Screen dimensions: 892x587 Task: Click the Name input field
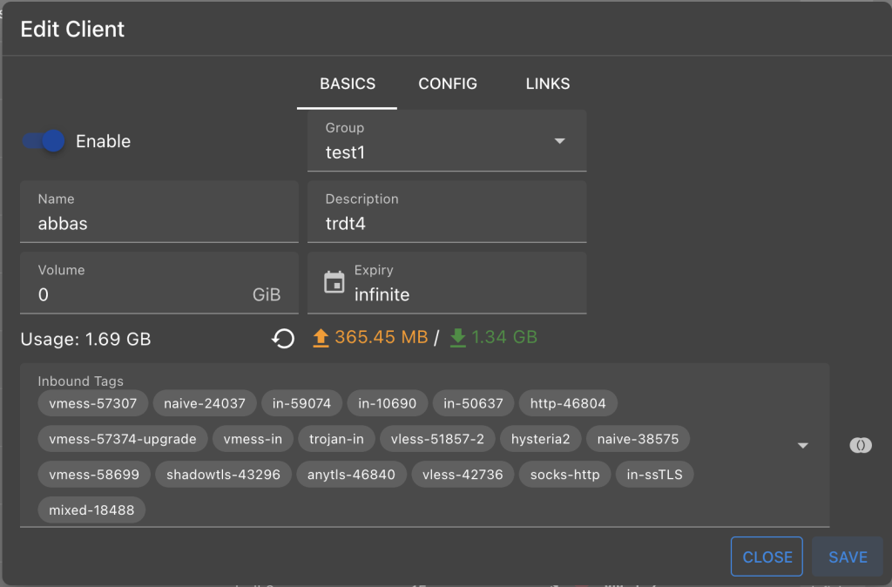point(159,213)
